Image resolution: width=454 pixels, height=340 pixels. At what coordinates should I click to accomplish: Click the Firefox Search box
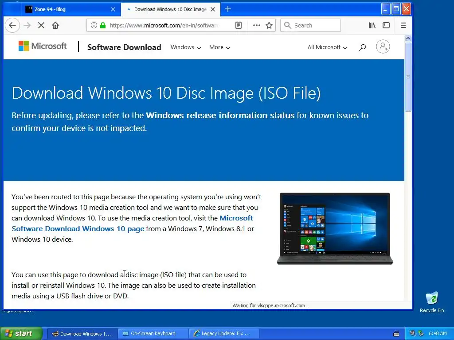point(311,25)
